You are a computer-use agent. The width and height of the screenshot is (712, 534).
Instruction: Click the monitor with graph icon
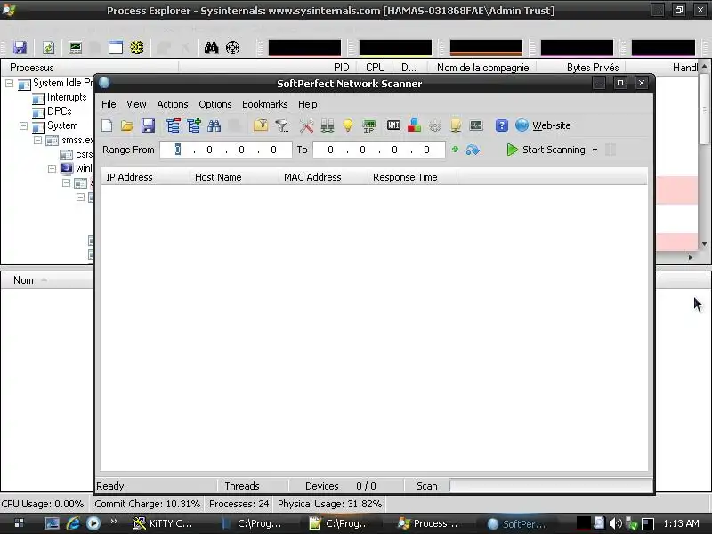coord(476,125)
